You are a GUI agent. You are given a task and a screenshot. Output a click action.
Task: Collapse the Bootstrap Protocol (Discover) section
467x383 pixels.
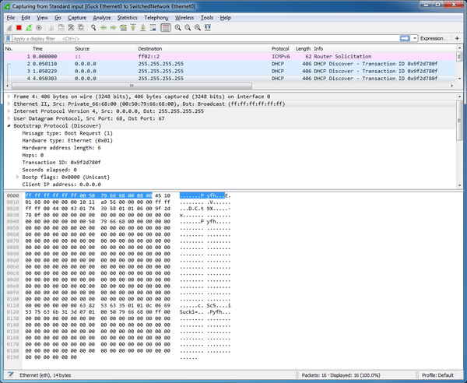coord(9,126)
